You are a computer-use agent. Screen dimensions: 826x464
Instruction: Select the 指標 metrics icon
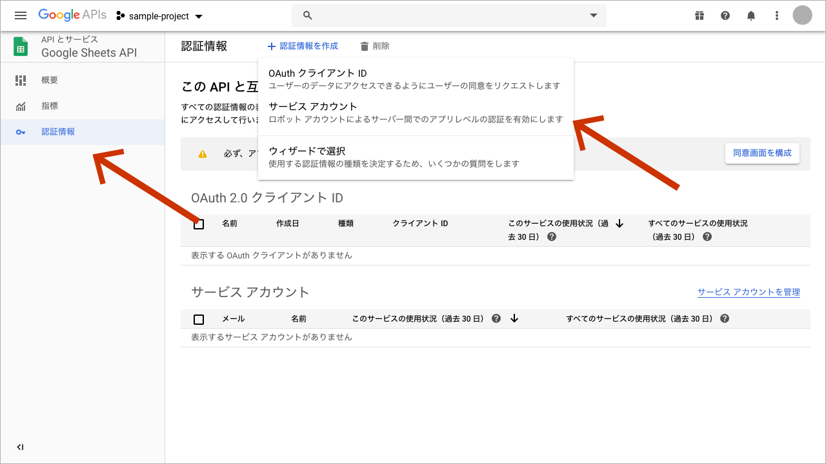[x=21, y=106]
